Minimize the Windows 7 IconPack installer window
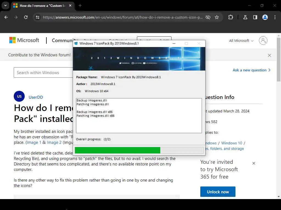281x210 pixels. click(174, 43)
